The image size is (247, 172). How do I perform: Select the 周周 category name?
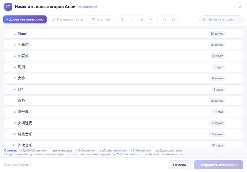tap(21, 67)
